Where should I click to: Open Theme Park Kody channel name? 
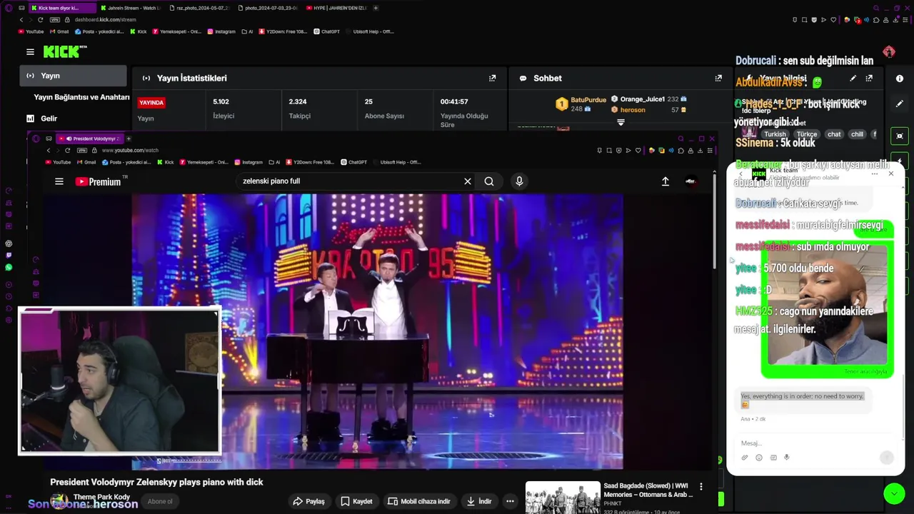click(x=101, y=497)
